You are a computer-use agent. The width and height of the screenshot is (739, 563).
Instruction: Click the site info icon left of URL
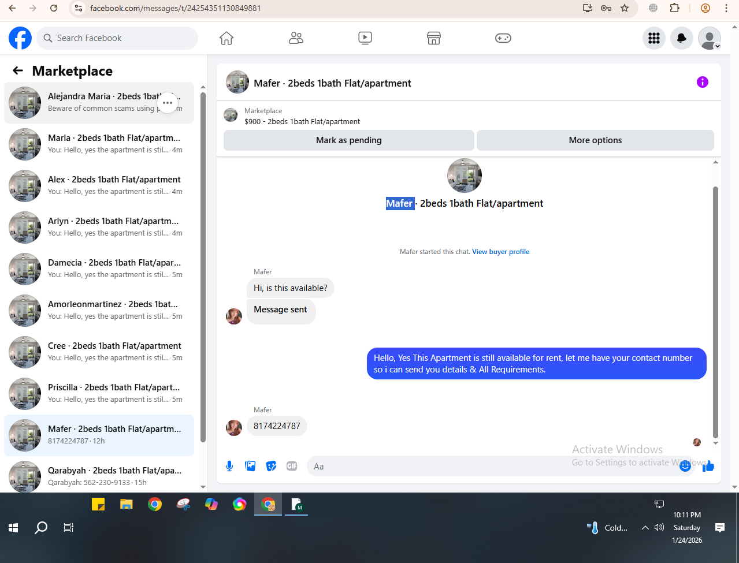tap(79, 8)
